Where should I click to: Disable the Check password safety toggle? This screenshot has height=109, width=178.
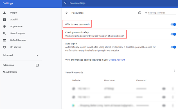point(173,34)
